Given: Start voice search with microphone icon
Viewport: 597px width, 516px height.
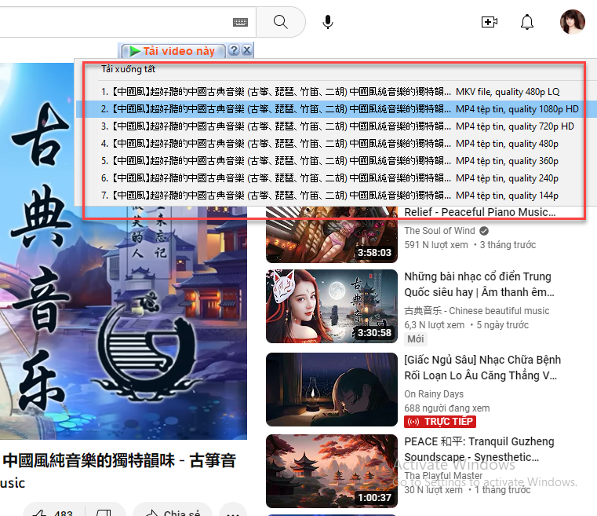Looking at the screenshot, I should (x=328, y=22).
